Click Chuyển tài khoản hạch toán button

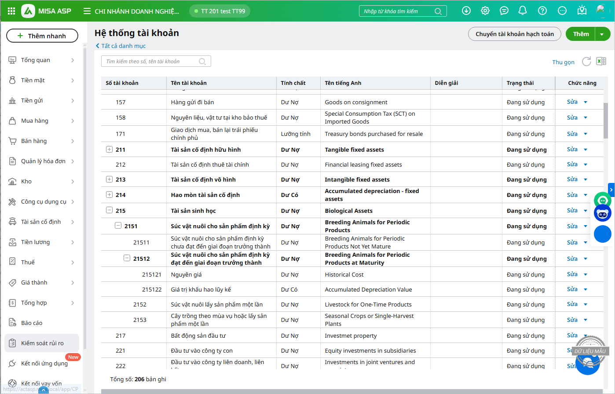pos(514,34)
